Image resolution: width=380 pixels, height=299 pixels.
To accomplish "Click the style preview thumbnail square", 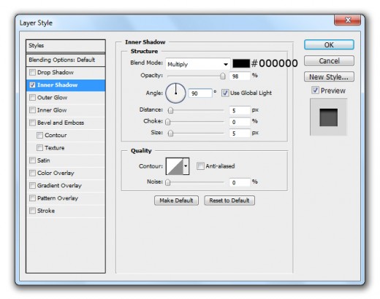I will 328,117.
